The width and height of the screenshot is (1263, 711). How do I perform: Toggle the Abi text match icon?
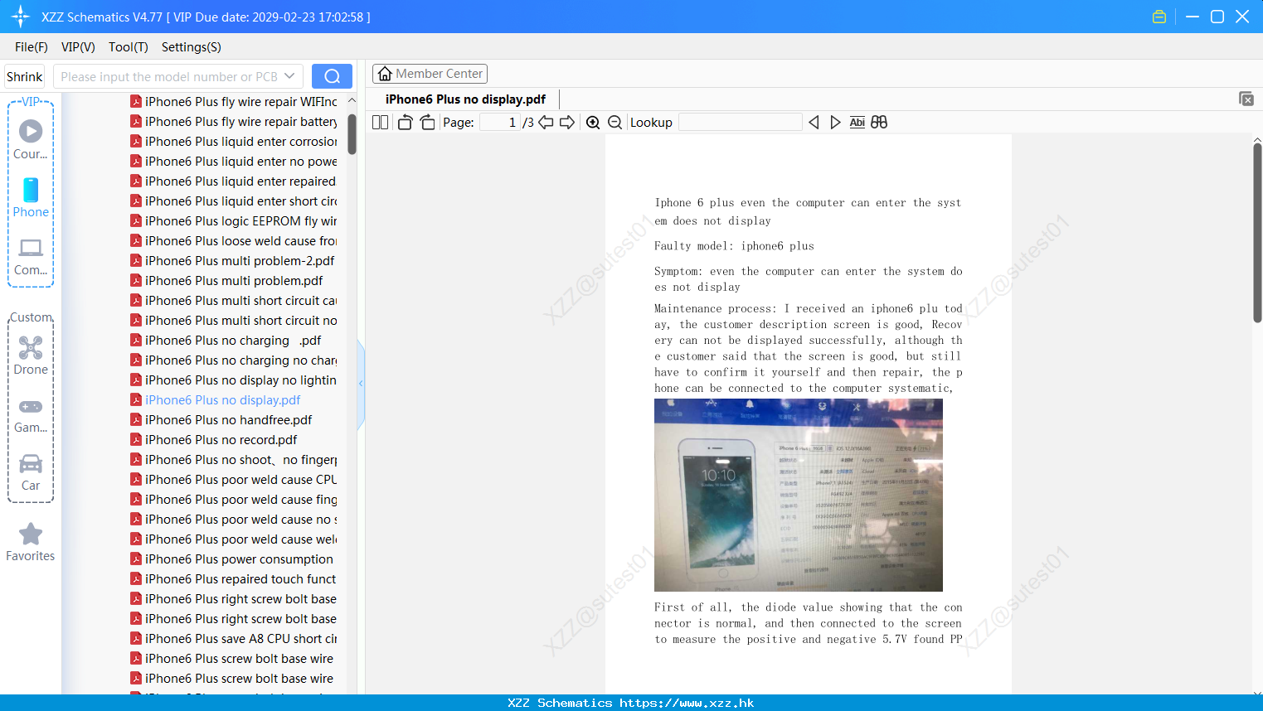[857, 123]
